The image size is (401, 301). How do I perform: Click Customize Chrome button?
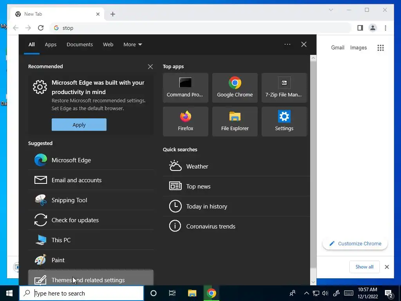[355, 244]
